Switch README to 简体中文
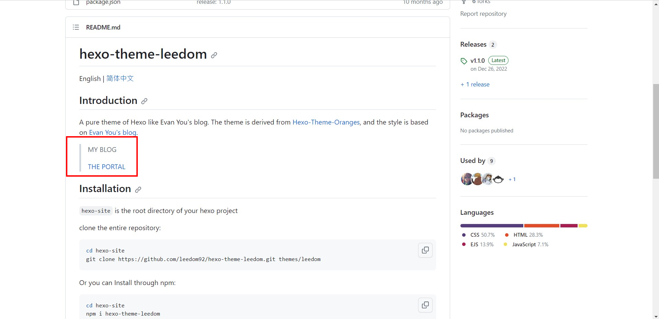Viewport: 659px width, 319px height. point(120,78)
